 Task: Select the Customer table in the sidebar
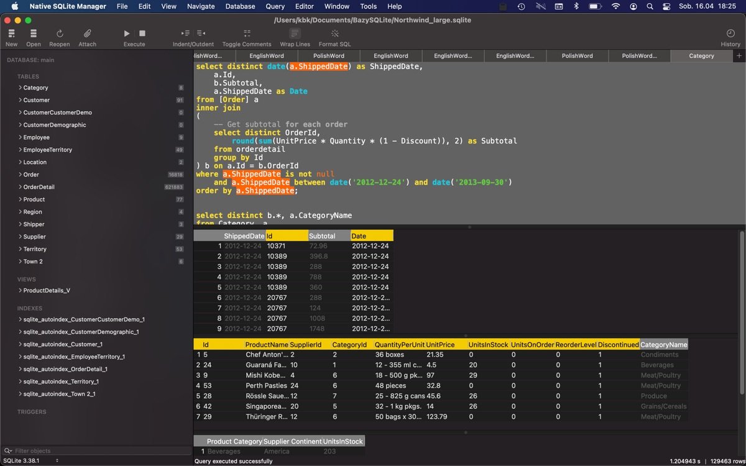point(35,99)
